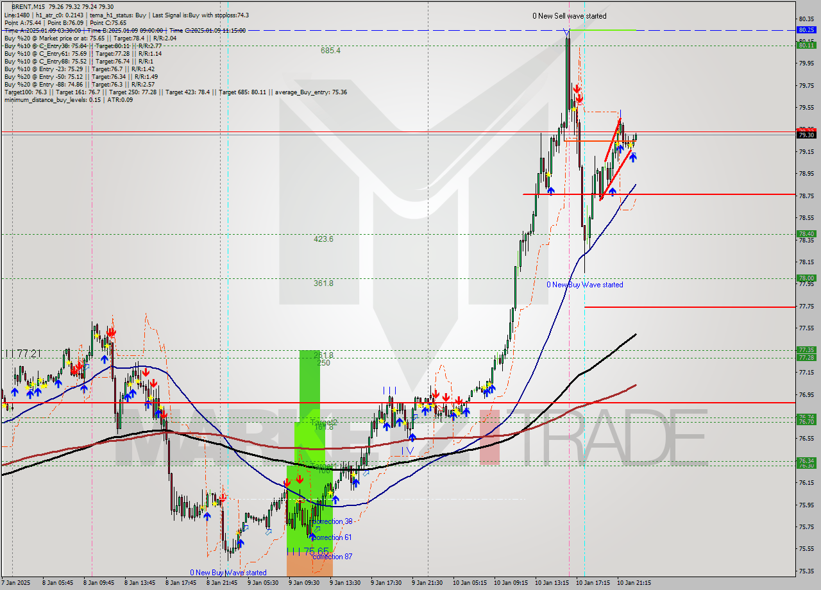The width and height of the screenshot is (821, 590).
Task: Click the 'correction 87' label
Action: (x=332, y=557)
